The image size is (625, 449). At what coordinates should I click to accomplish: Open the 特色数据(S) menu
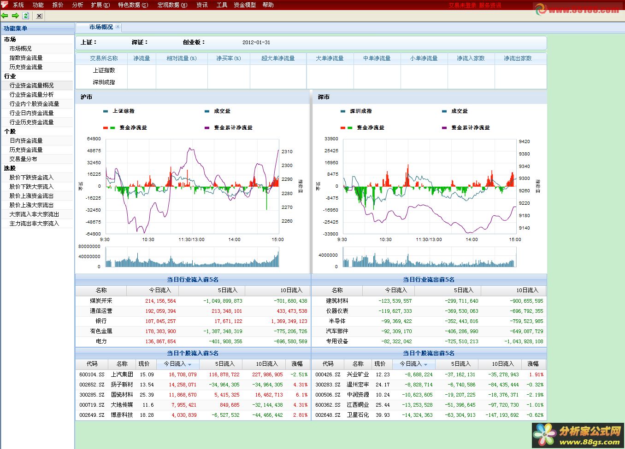(133, 5)
